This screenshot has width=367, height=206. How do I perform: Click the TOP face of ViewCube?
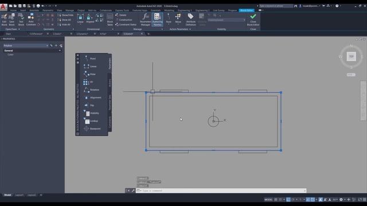(352, 57)
